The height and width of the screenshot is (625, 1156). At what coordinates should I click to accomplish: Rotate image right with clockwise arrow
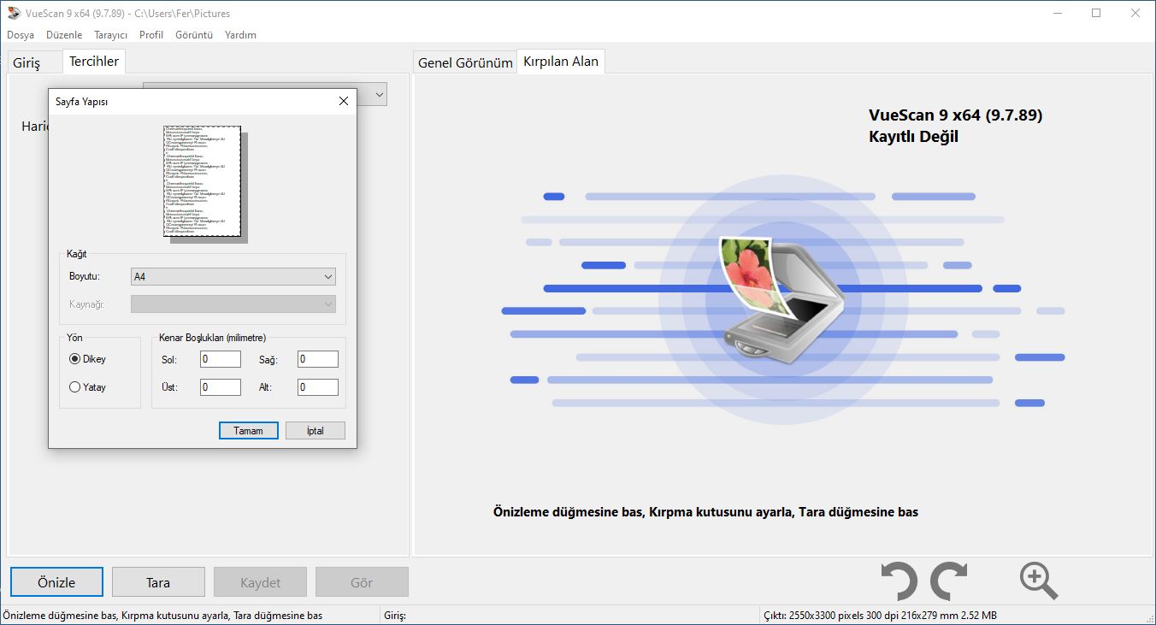point(948,581)
